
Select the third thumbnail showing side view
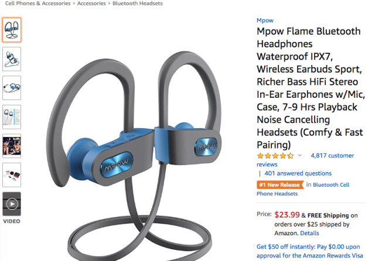tap(12, 88)
